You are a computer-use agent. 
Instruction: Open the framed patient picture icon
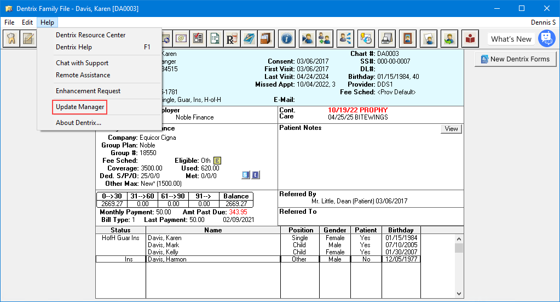coord(407,38)
